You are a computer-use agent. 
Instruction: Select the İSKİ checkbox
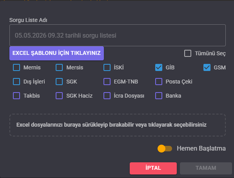(107, 67)
